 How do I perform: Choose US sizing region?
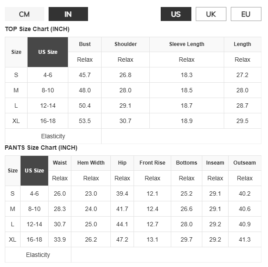click(x=176, y=14)
